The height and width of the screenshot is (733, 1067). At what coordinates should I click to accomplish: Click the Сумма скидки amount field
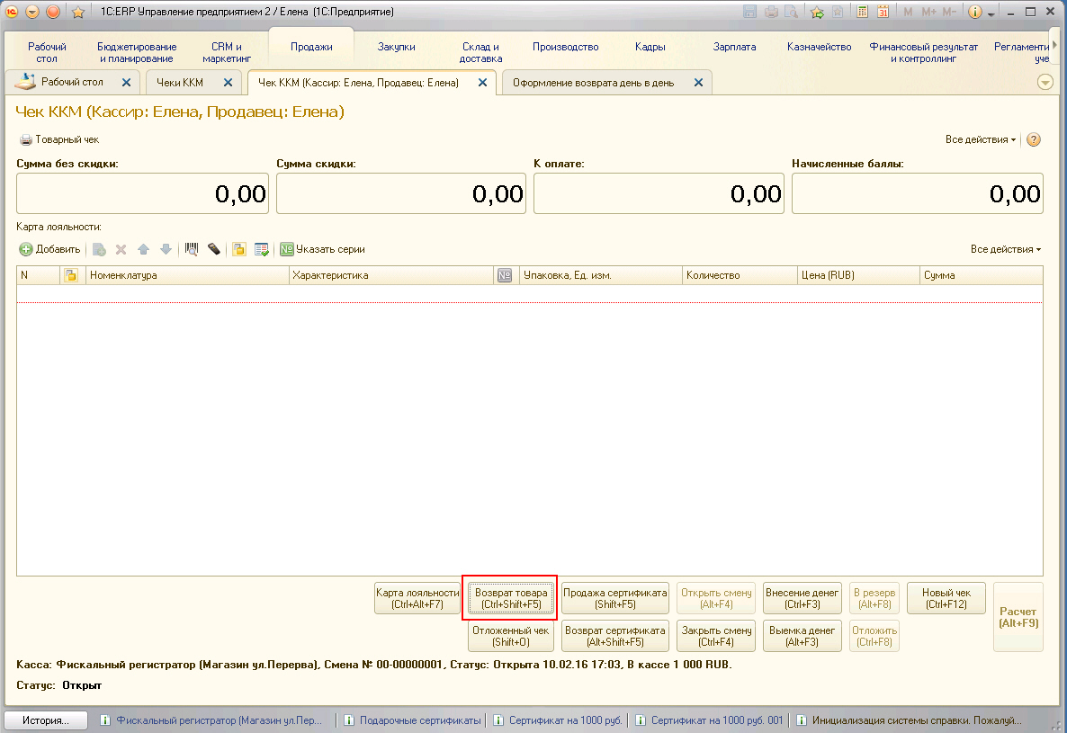[401, 193]
